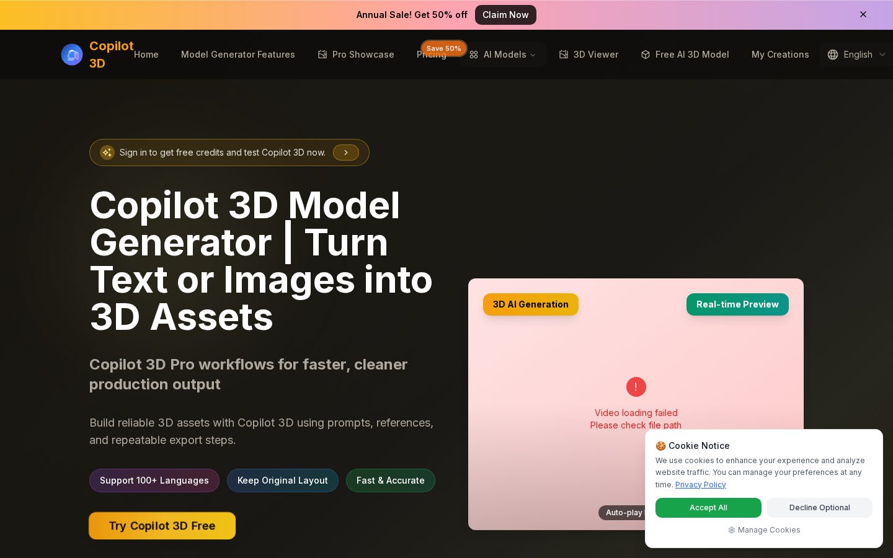
Task: Click the Pro Showcase icon
Action: [x=322, y=55]
